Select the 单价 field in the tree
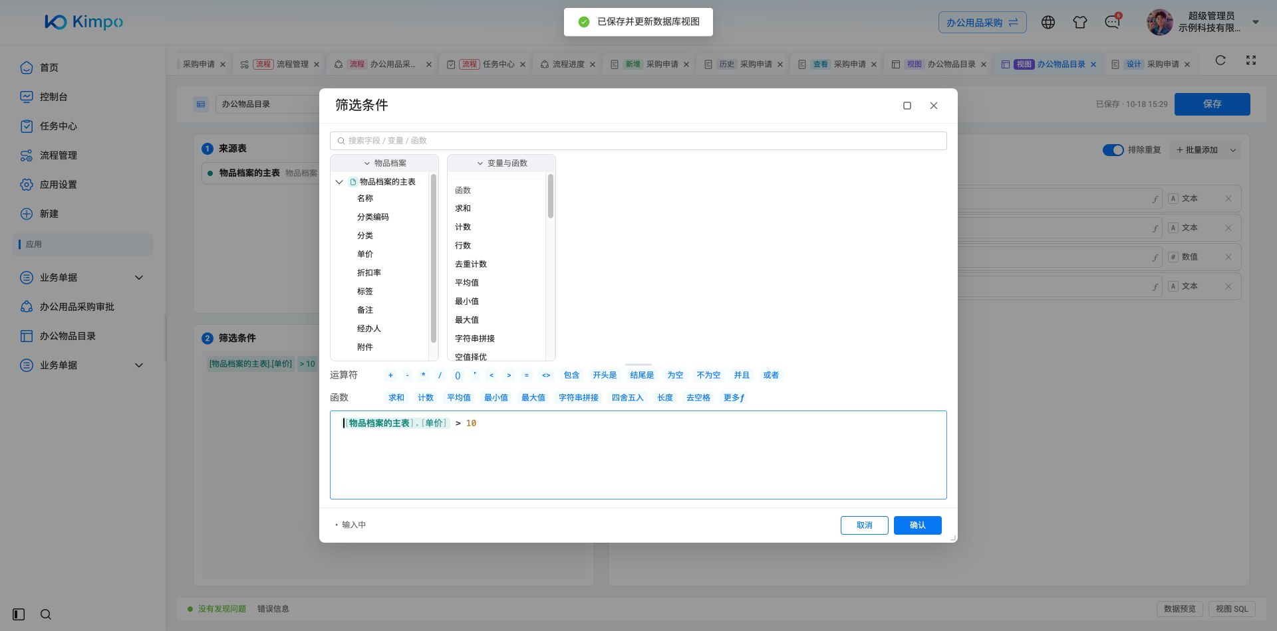This screenshot has height=631, width=1277. (365, 254)
